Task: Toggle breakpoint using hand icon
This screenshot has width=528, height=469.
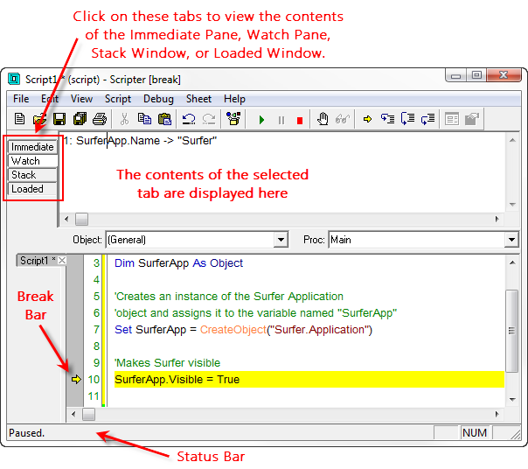Action: [x=323, y=119]
